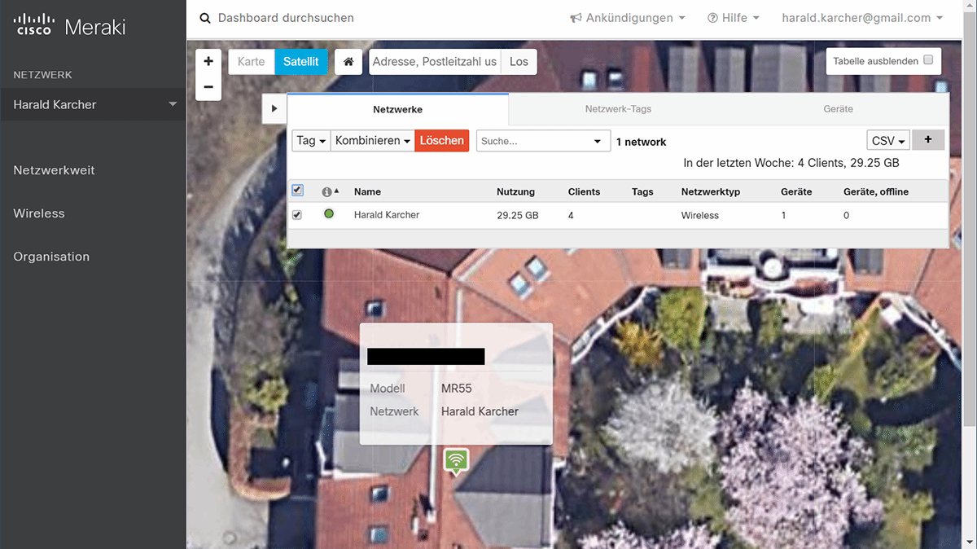Image resolution: width=977 pixels, height=549 pixels.
Task: Switch map to Karte view
Action: [x=251, y=62]
